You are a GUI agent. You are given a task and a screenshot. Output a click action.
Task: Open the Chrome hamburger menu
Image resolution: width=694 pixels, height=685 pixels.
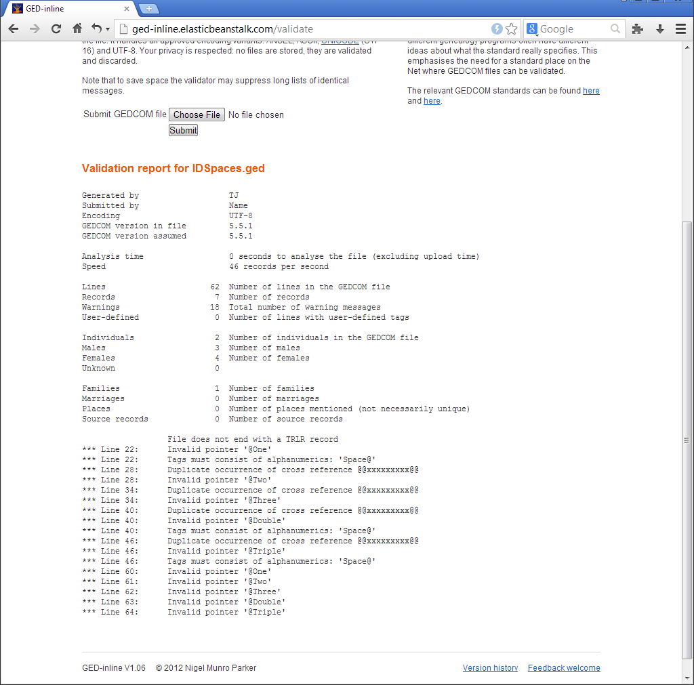pyautogui.click(x=680, y=29)
